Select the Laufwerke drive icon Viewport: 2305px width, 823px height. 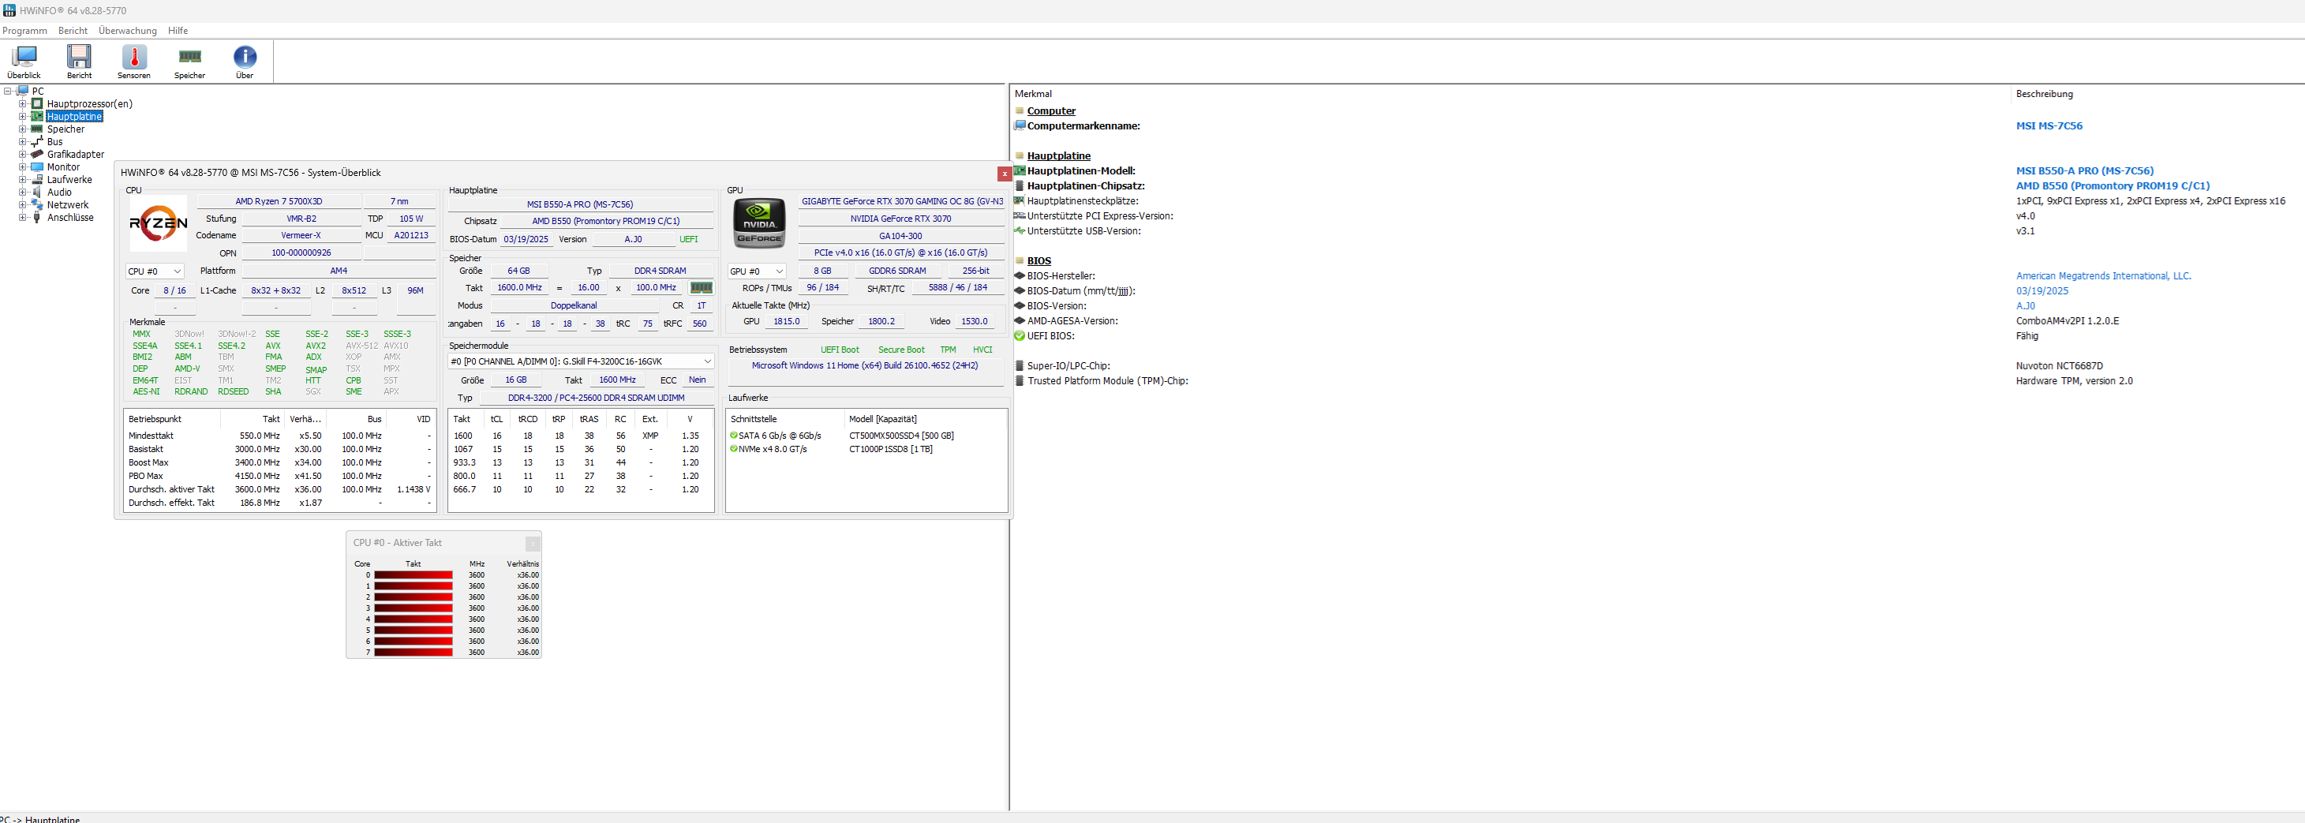[x=36, y=179]
